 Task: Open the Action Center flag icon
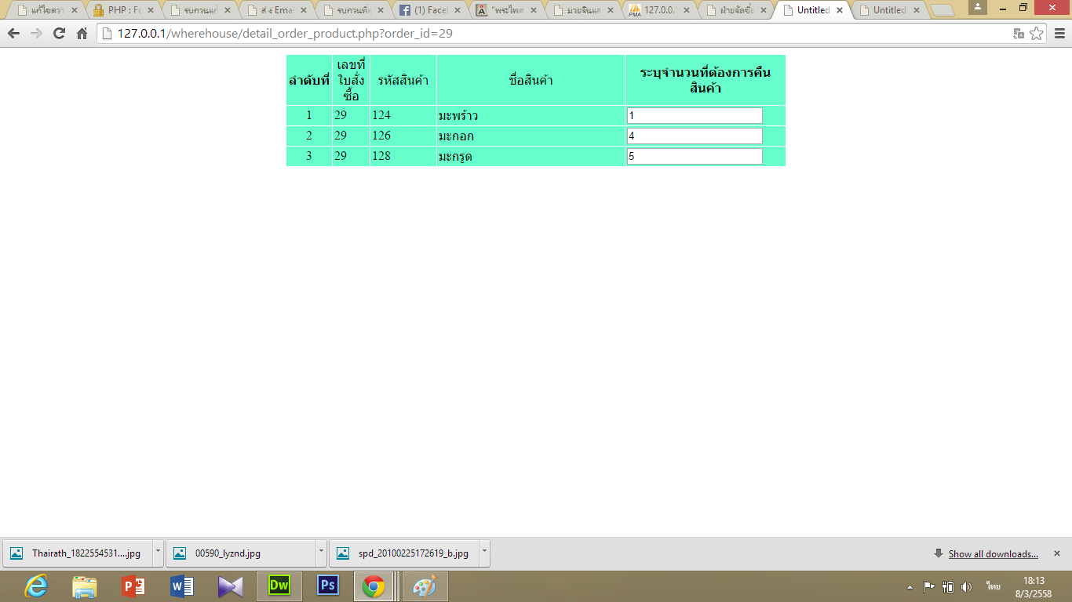(928, 586)
